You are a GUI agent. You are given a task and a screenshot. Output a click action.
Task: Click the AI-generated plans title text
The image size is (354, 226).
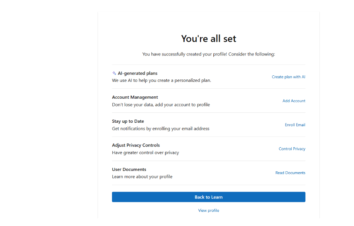[138, 73]
